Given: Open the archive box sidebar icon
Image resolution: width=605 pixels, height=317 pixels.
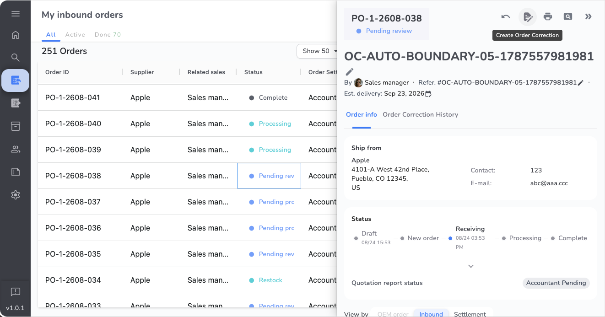Looking at the screenshot, I should point(16,126).
